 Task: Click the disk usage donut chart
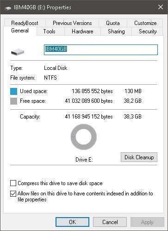[x=84, y=137]
